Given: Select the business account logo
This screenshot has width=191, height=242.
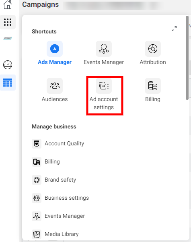Looking at the screenshot, I should click(8, 38).
